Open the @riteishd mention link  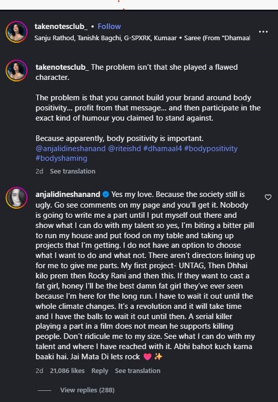click(124, 149)
